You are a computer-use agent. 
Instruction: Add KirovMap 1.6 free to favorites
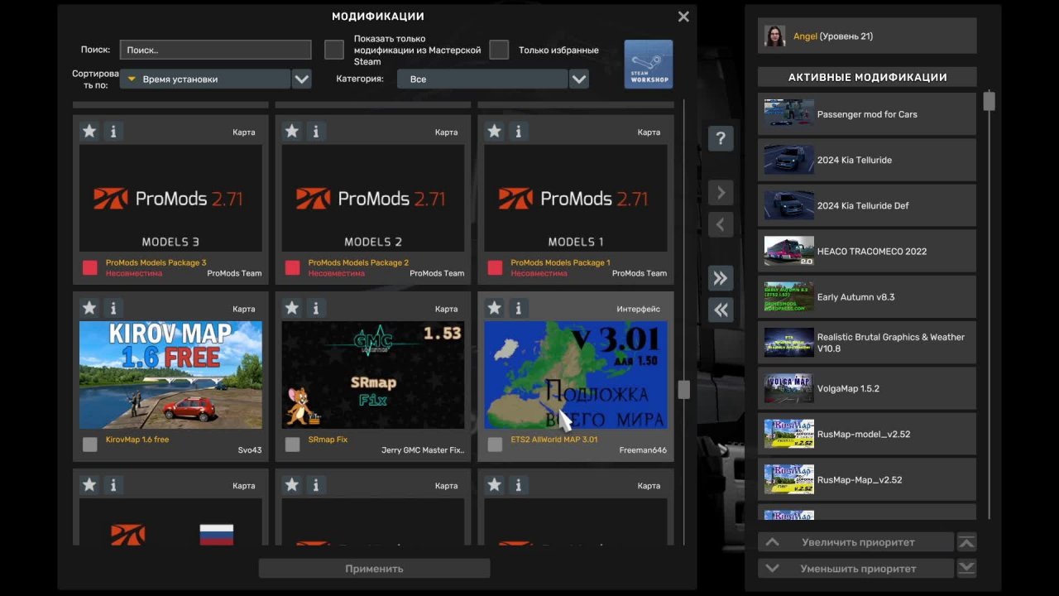click(x=89, y=308)
